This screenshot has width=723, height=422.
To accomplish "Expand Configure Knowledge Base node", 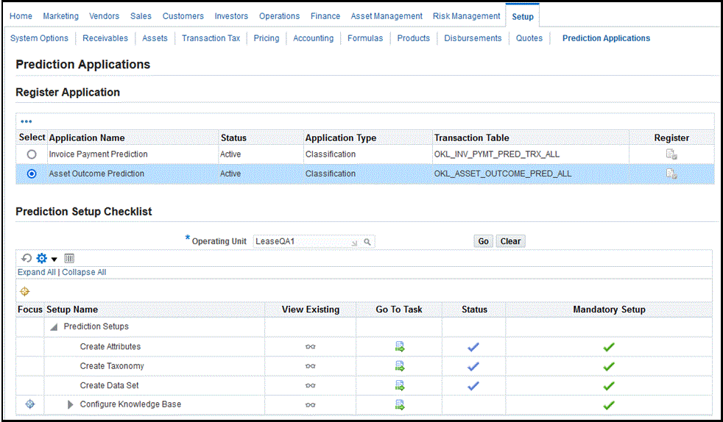I will click(x=70, y=404).
